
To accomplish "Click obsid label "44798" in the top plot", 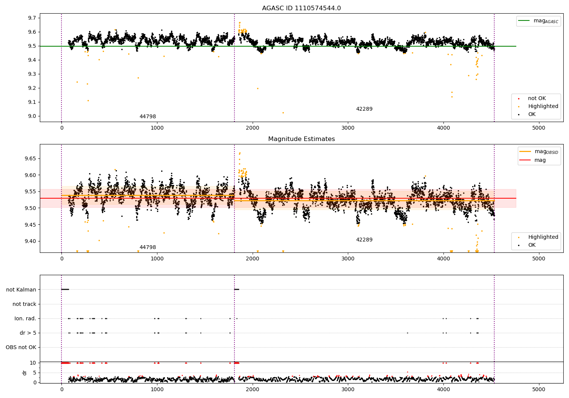I will click(x=148, y=117).
